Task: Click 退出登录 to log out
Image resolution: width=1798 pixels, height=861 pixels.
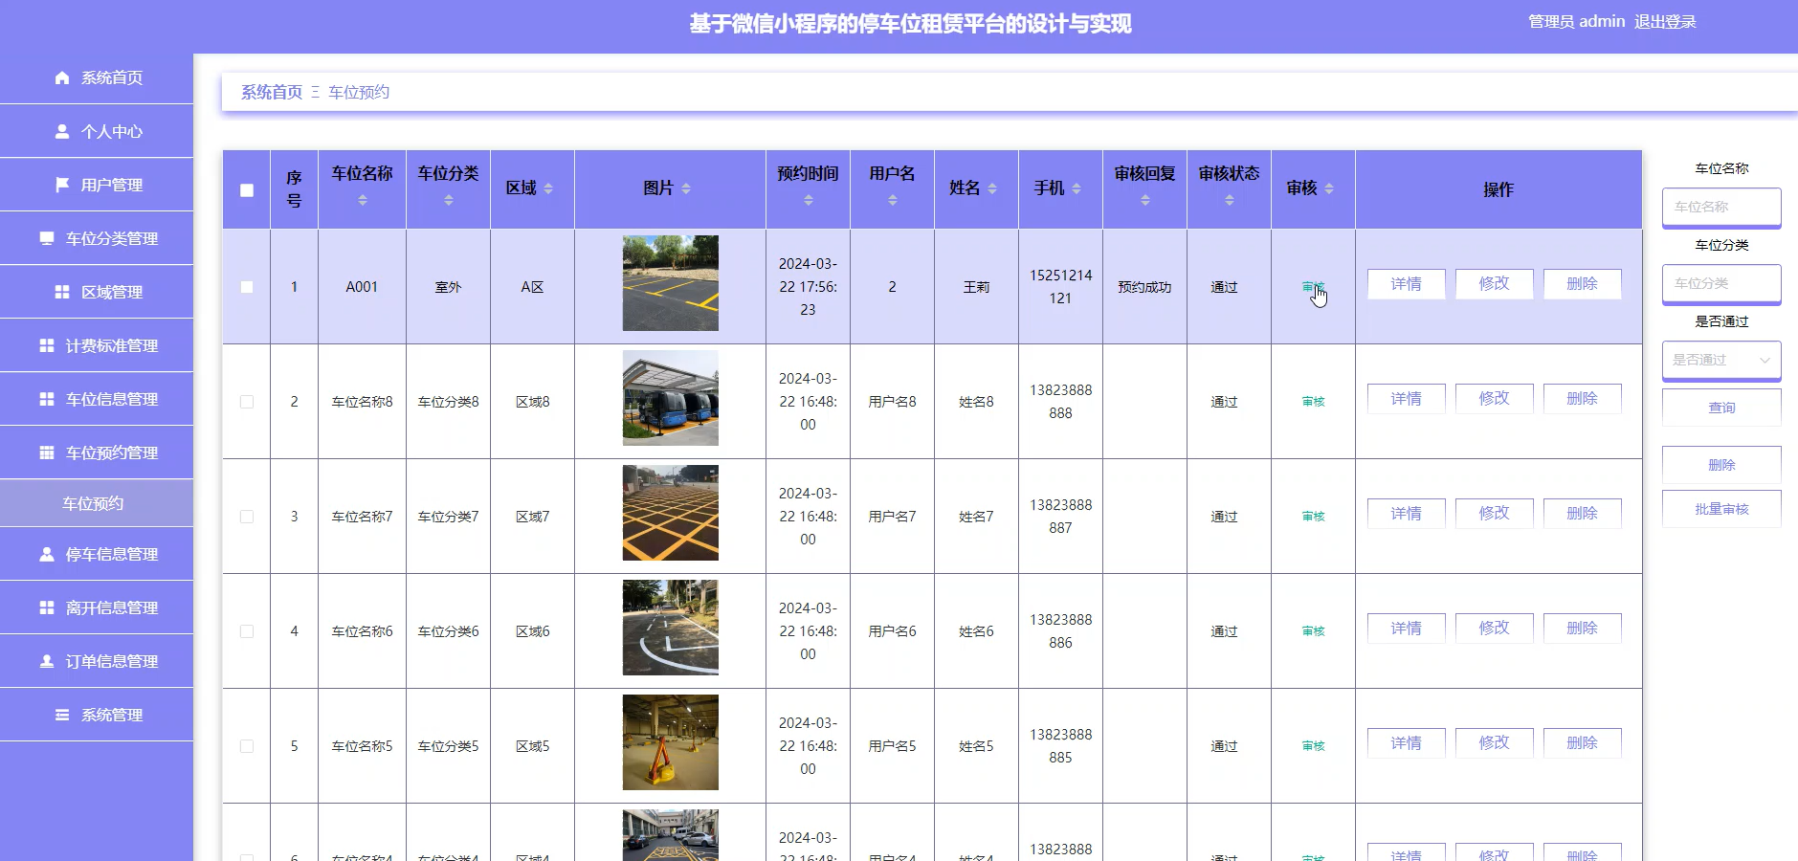Action: pyautogui.click(x=1665, y=22)
